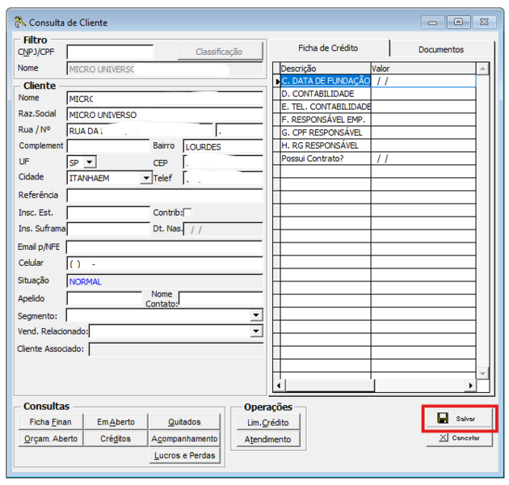Click the Valor cell for C. DATA DE FUNDAÇÃO

coord(423,81)
